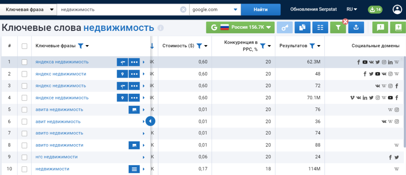406x175 pixels.
Task: Tick the checkbox for яндексе недвижимость
Action: pos(24,98)
